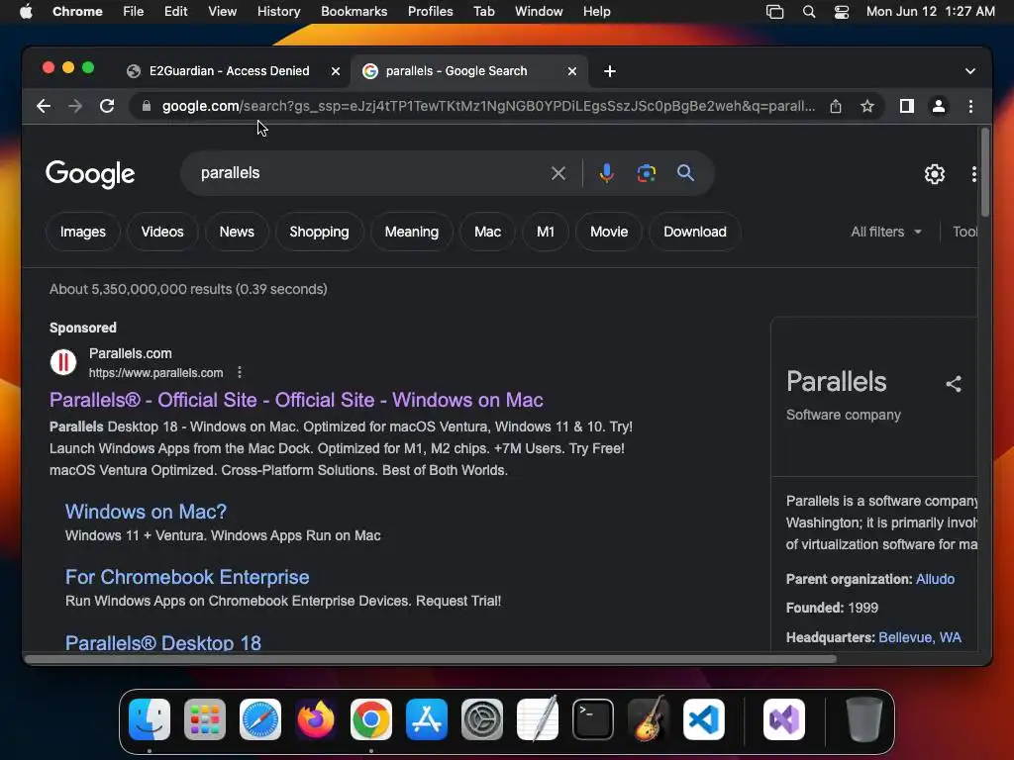Open the Bellevue, WA headquarters link
This screenshot has width=1014, height=760.
point(920,638)
